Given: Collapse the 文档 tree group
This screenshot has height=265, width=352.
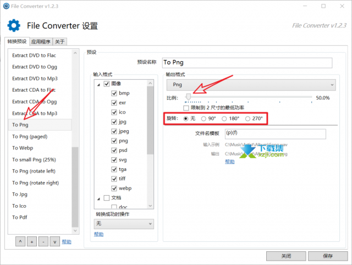Looking at the screenshot, I should pos(98,199).
